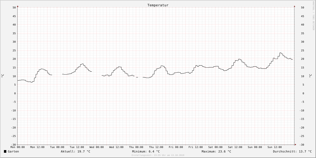Click the 'Tue 12:00' x-axis label
Image resolution: width=316 pixels, height=158 pixels.
tap(77, 147)
